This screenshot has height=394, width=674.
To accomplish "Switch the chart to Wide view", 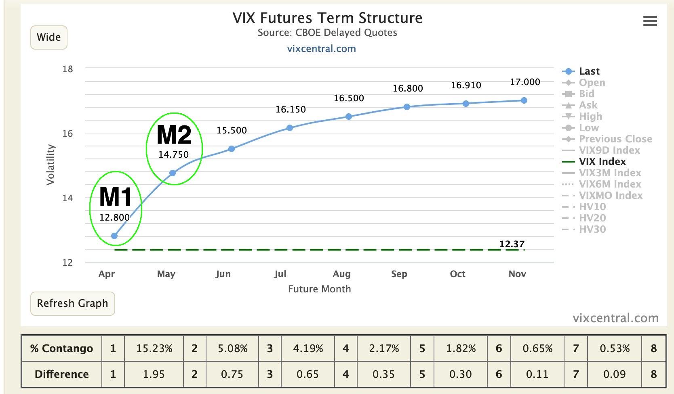I will (x=48, y=37).
